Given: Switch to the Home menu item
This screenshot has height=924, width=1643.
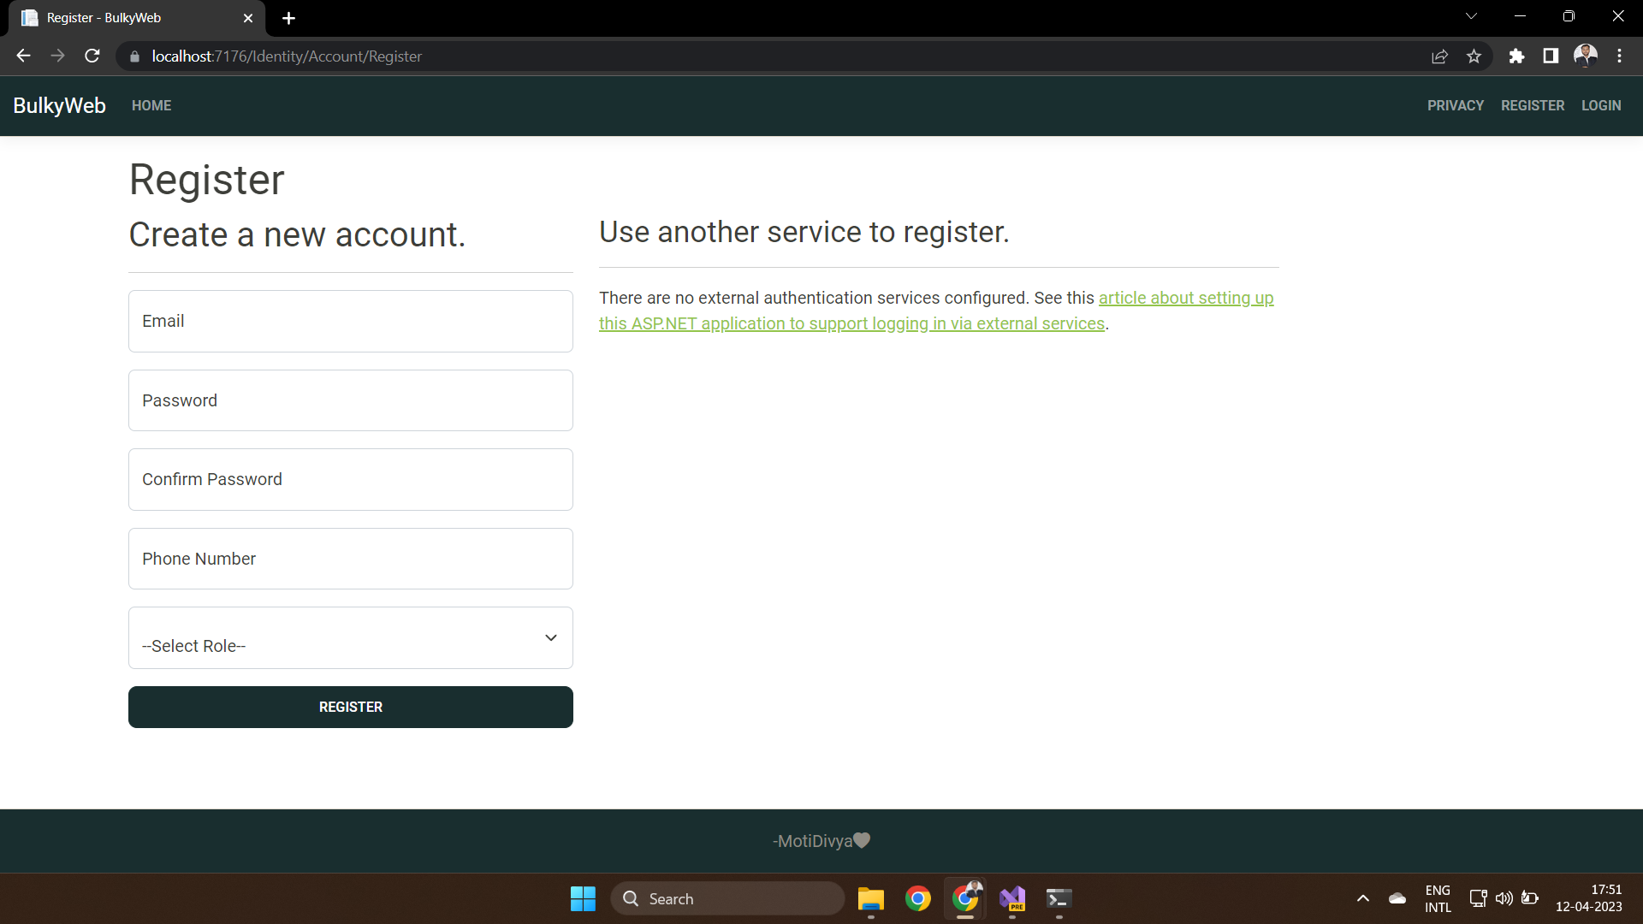Looking at the screenshot, I should pos(151,105).
